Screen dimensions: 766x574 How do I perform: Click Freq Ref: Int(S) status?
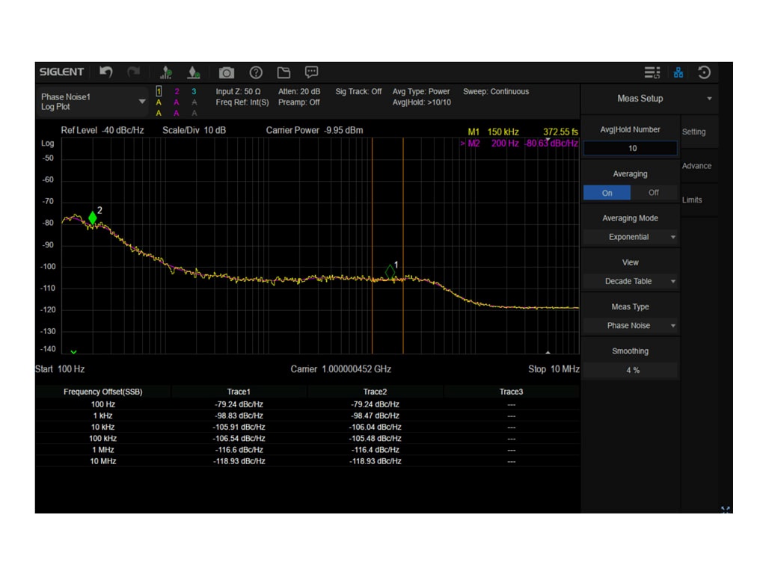click(x=242, y=102)
